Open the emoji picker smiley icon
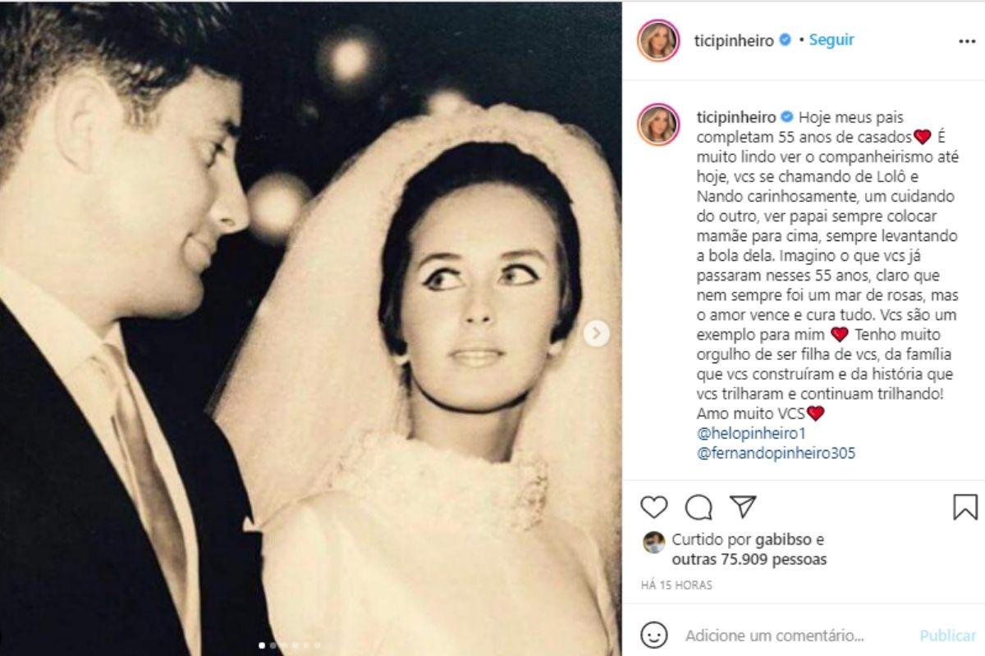Viewport: 985px width, 656px height. pos(653,635)
